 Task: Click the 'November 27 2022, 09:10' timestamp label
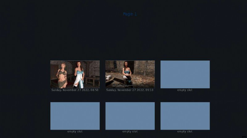click(x=130, y=90)
